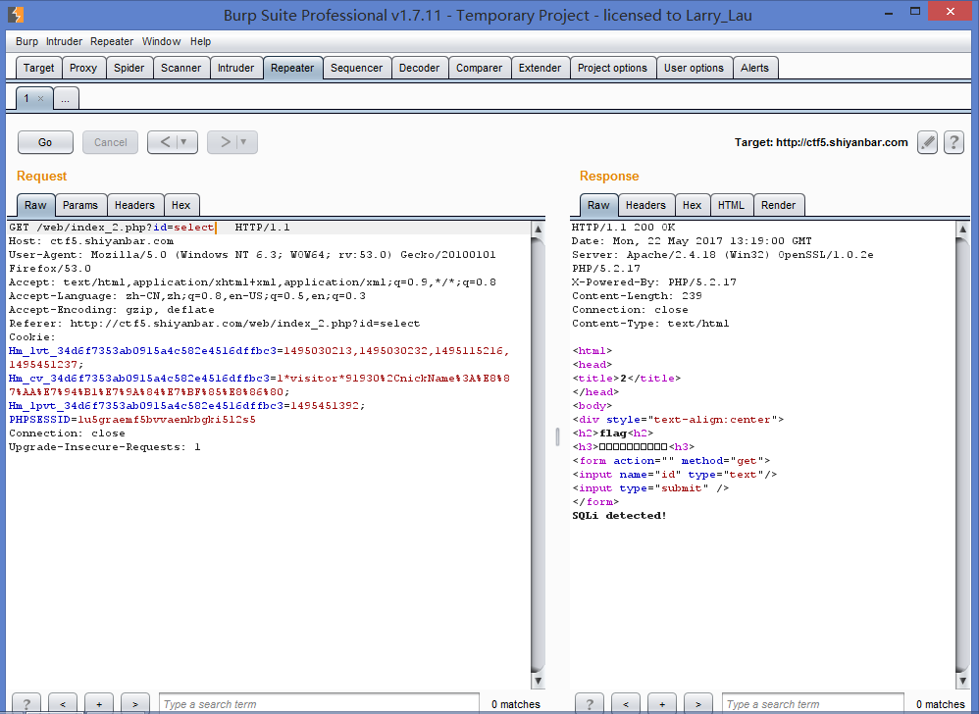Open Repeater help question mark icon
979x714 pixels.
(x=953, y=142)
